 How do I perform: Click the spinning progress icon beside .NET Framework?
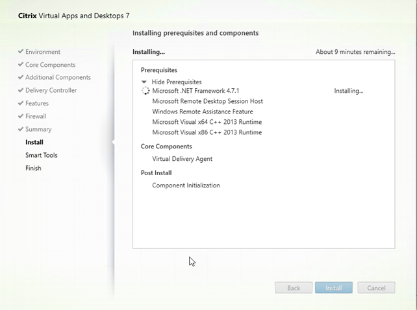click(145, 91)
